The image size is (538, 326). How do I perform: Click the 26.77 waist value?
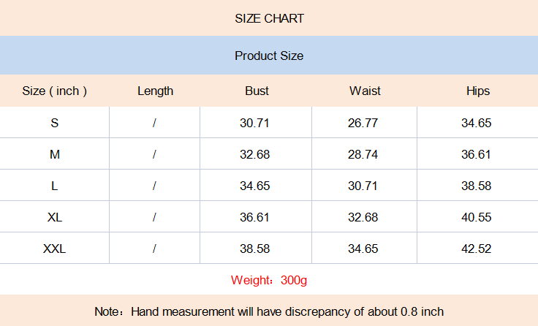(x=363, y=123)
